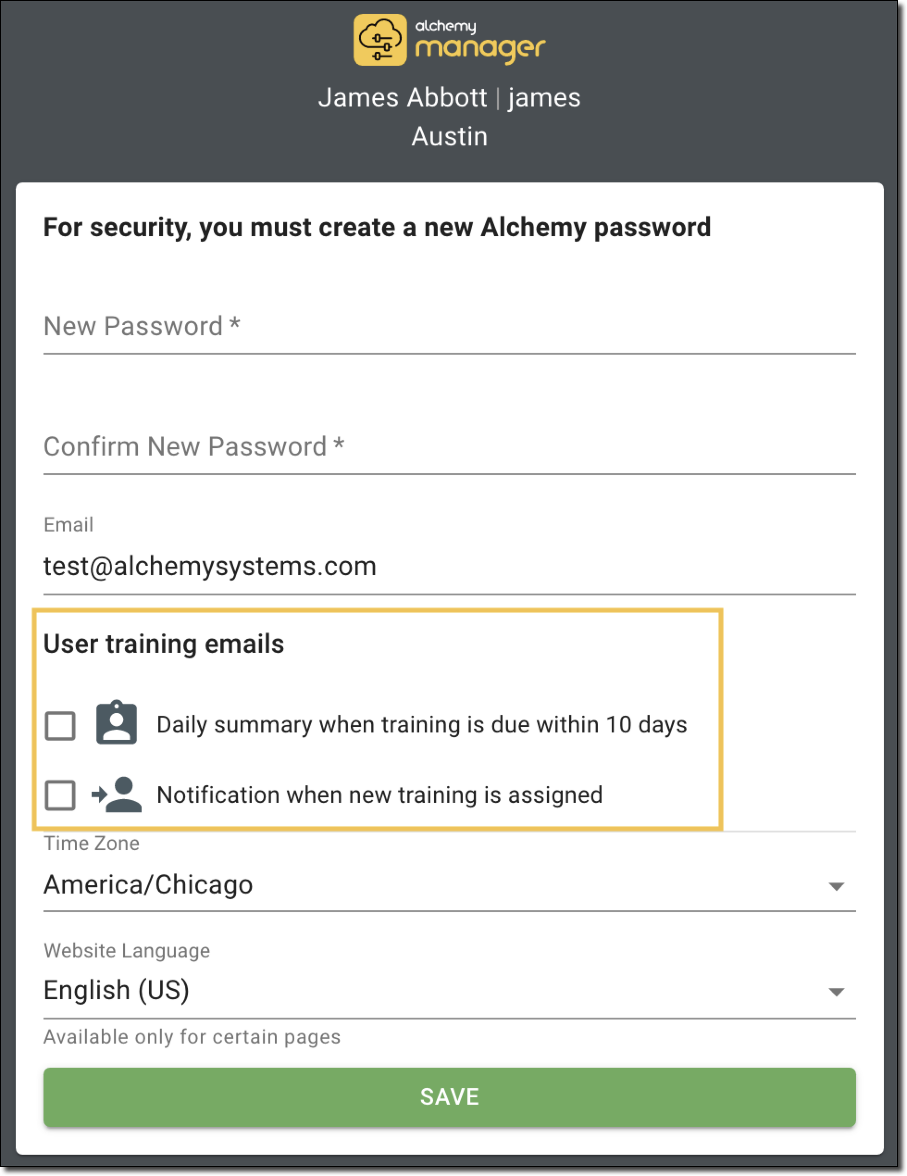Click the clipboard person icon for daily summary
Image resolution: width=907 pixels, height=1176 pixels.
coord(116,723)
